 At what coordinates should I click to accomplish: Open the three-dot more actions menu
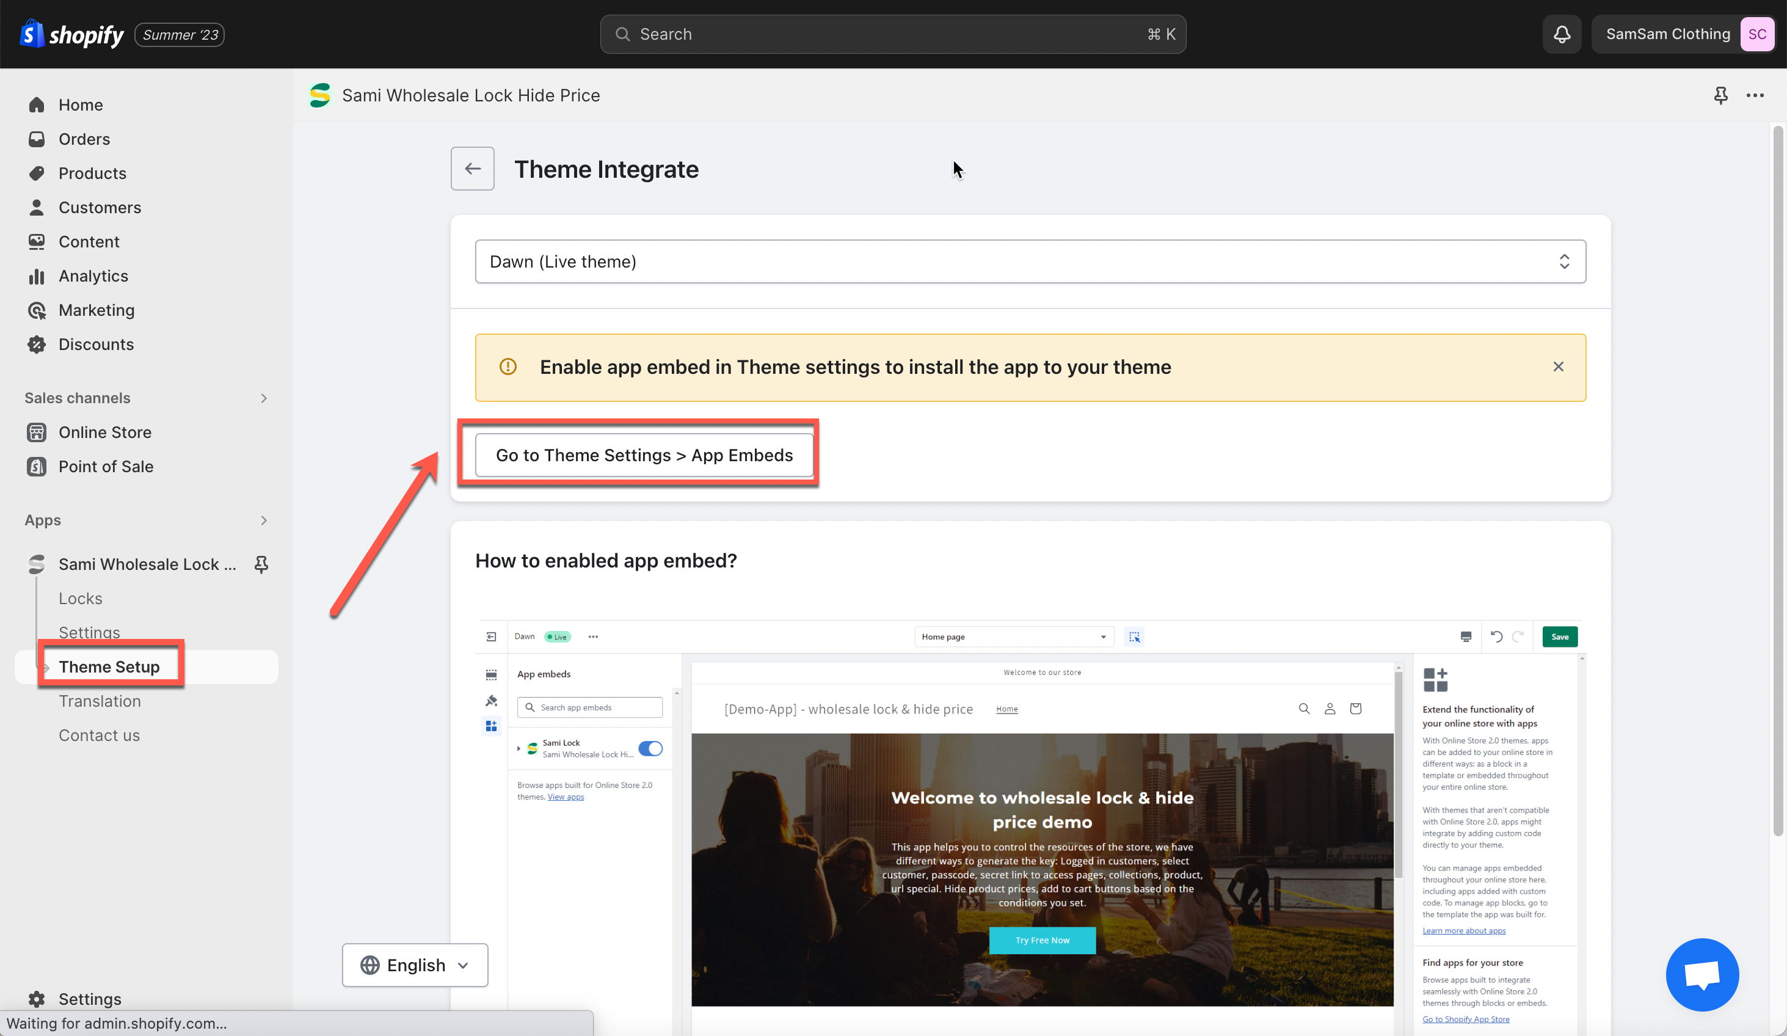1755,95
